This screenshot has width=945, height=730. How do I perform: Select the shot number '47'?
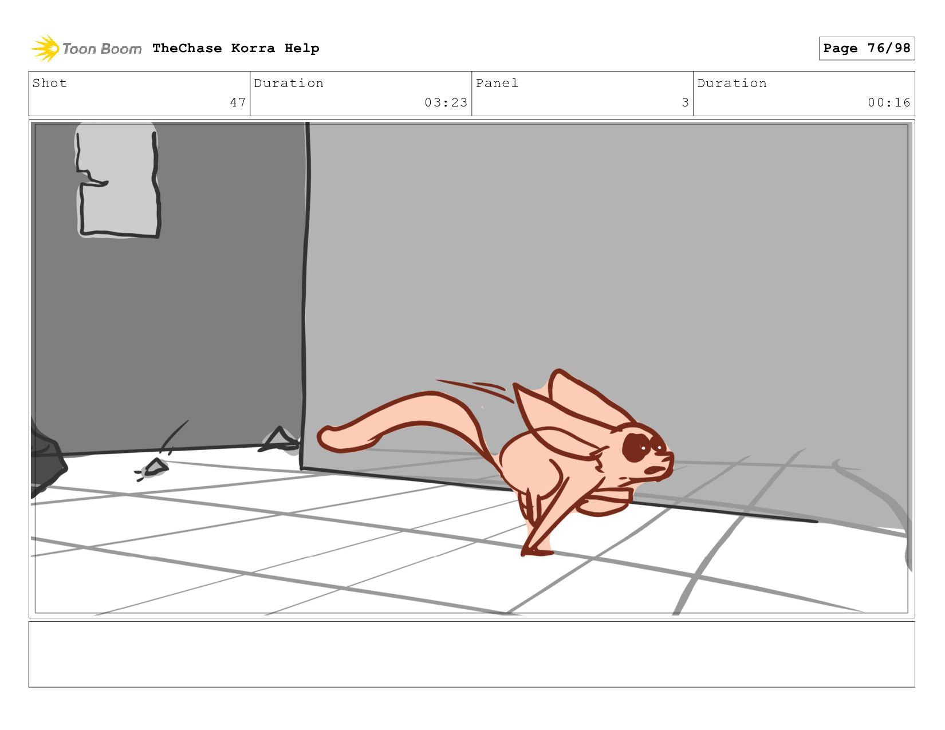[238, 102]
